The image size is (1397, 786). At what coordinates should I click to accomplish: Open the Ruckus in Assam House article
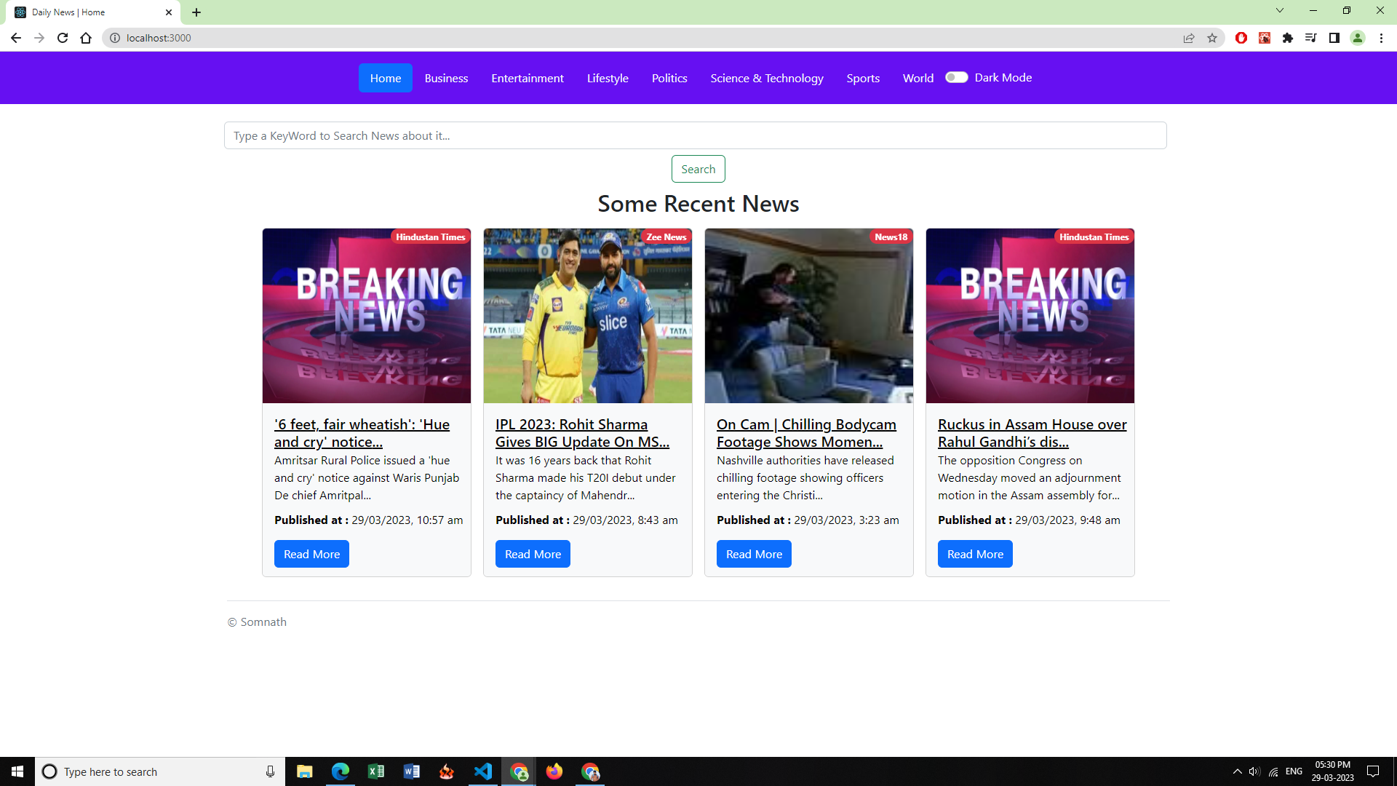tap(1030, 432)
